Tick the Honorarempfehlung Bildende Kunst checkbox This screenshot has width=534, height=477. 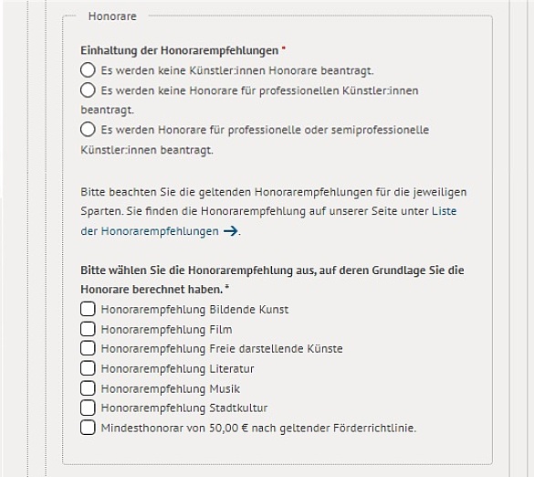point(88,309)
